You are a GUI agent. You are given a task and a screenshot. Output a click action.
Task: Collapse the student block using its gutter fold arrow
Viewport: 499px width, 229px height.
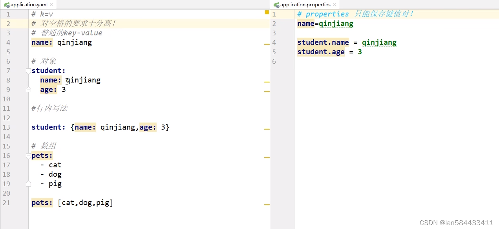[27, 70]
